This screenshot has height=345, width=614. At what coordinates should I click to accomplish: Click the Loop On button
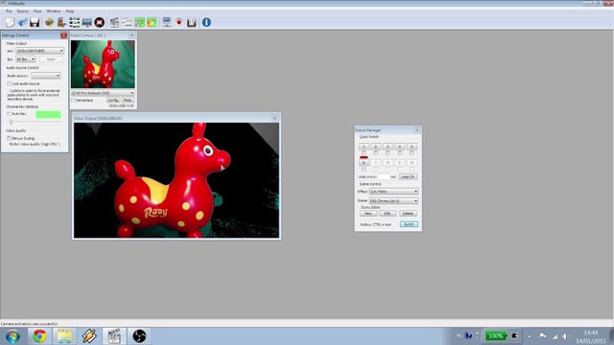coord(408,177)
